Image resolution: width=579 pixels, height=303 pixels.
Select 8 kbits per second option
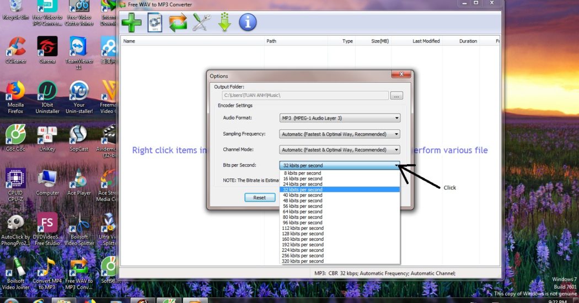click(x=340, y=173)
